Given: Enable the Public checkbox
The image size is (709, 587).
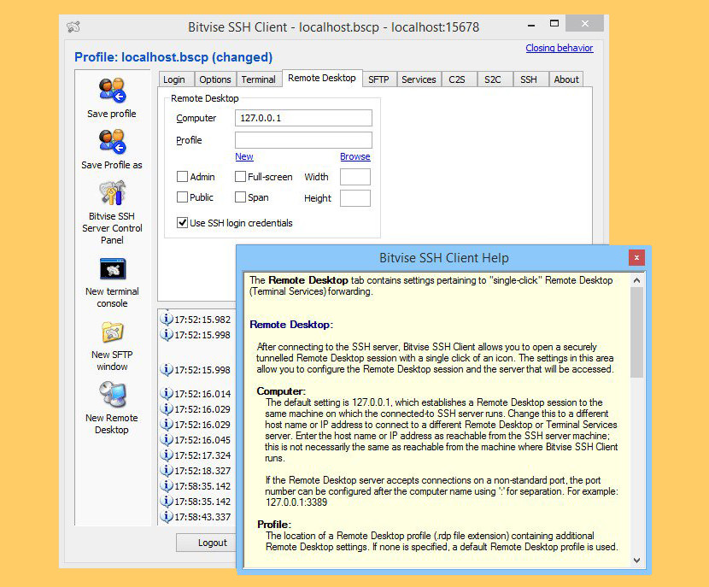Looking at the screenshot, I should click(x=182, y=197).
